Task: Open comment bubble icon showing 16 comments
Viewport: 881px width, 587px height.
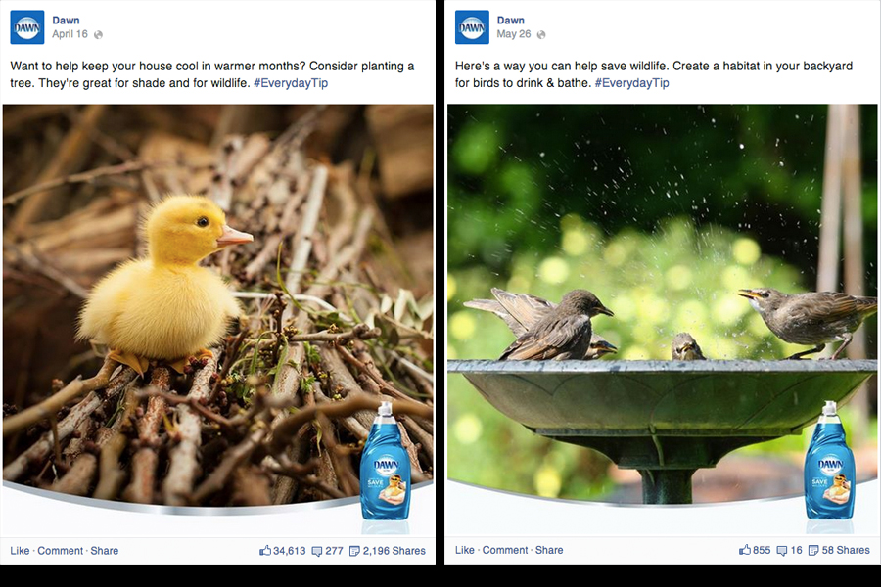Action: tap(781, 551)
